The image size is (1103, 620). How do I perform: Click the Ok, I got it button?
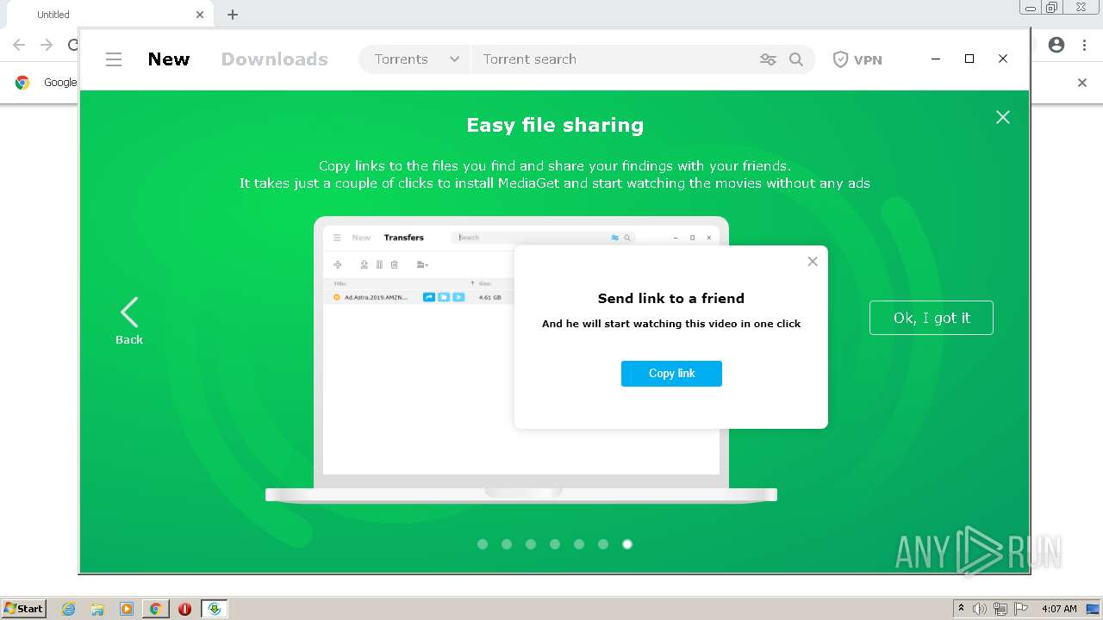(932, 318)
